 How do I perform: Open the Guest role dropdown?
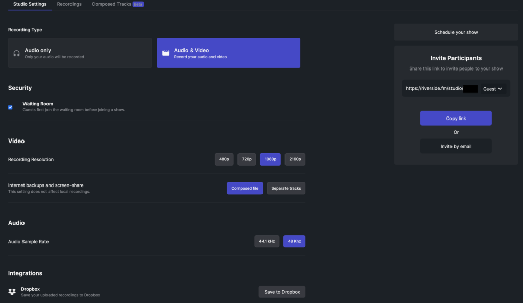point(492,89)
